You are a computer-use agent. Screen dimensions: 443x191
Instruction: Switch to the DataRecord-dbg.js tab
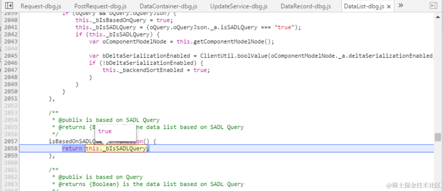tap(306, 6)
